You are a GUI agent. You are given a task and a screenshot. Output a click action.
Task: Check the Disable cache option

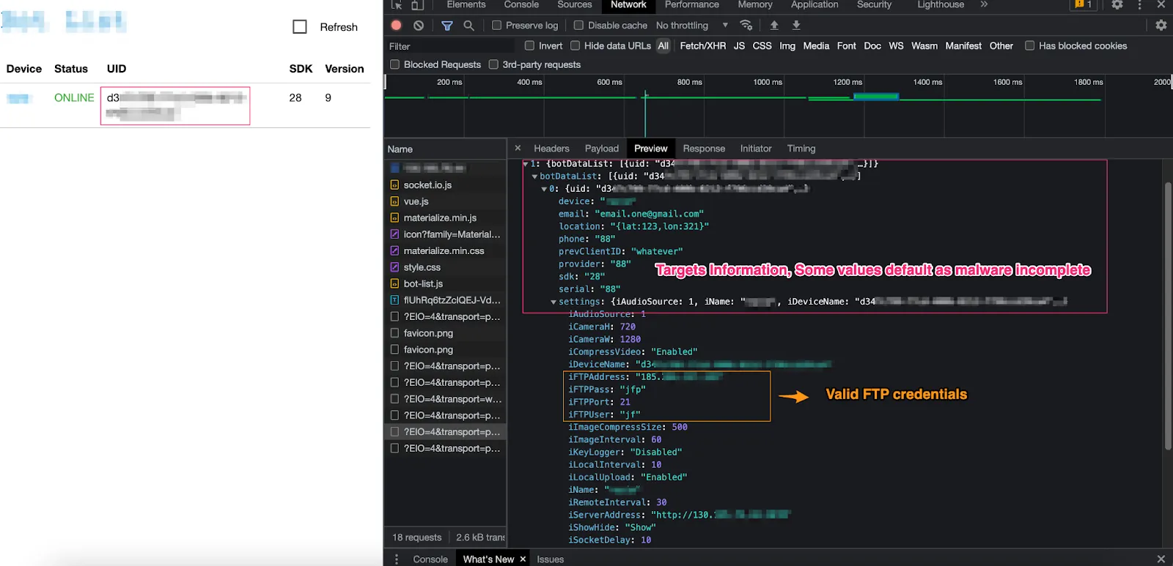tap(578, 25)
